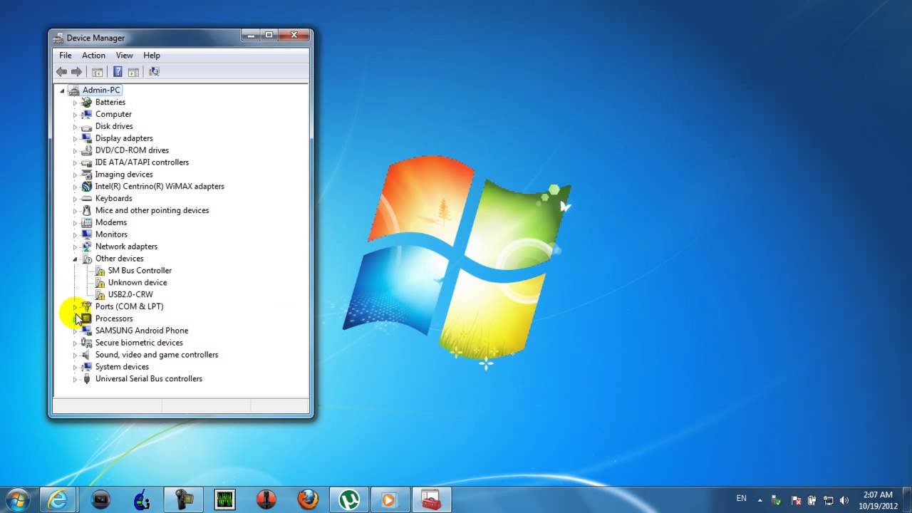
Task: Click Scan for hardware changes icon
Action: click(x=154, y=71)
